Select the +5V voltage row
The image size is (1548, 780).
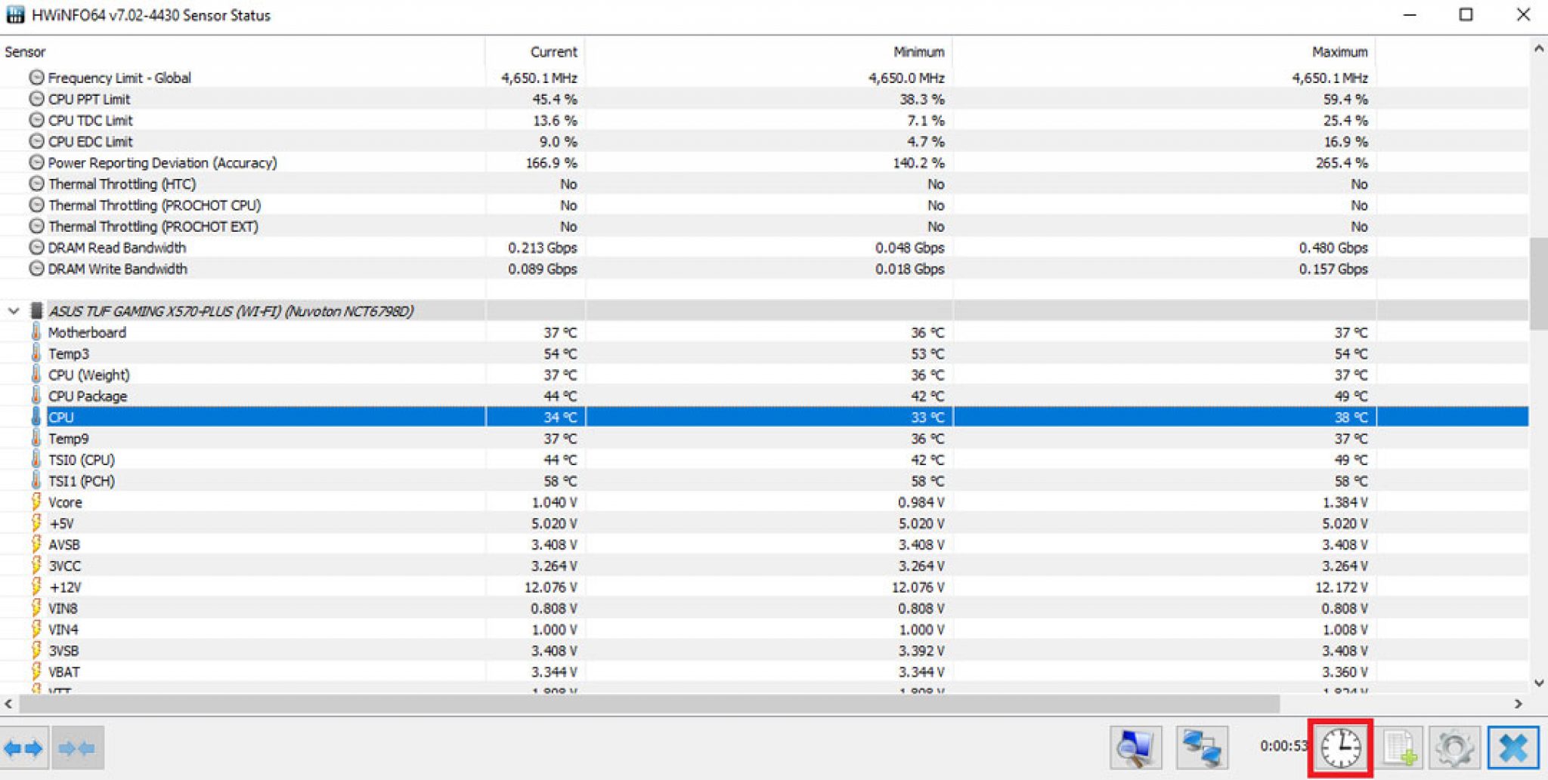(764, 523)
